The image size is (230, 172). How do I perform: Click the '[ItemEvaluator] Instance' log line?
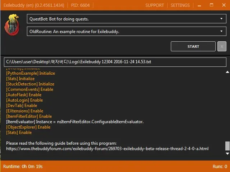[75, 122]
